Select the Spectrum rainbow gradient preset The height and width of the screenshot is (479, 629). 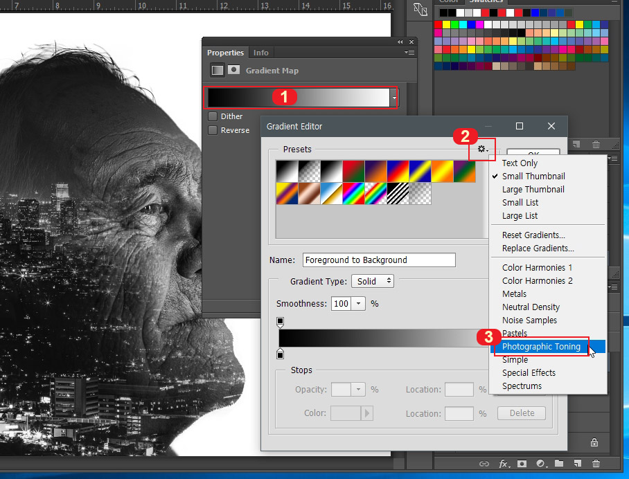click(353, 194)
